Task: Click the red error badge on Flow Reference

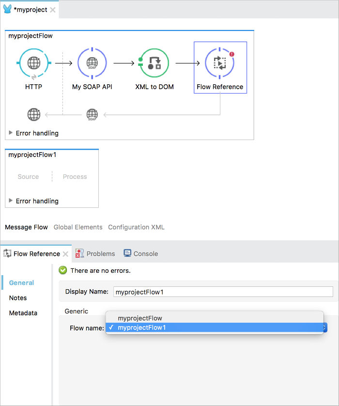Action: pyautogui.click(x=231, y=54)
